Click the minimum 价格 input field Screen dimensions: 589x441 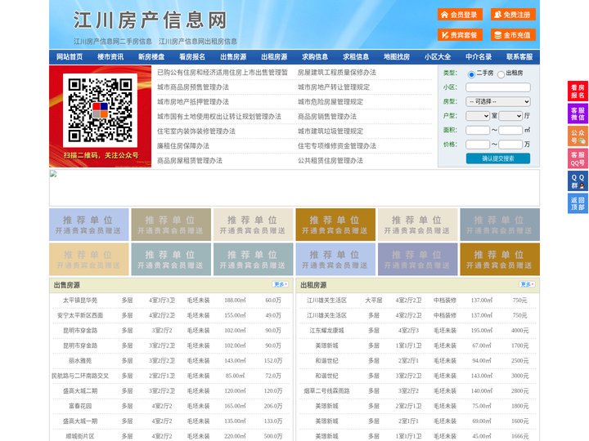[478, 145]
